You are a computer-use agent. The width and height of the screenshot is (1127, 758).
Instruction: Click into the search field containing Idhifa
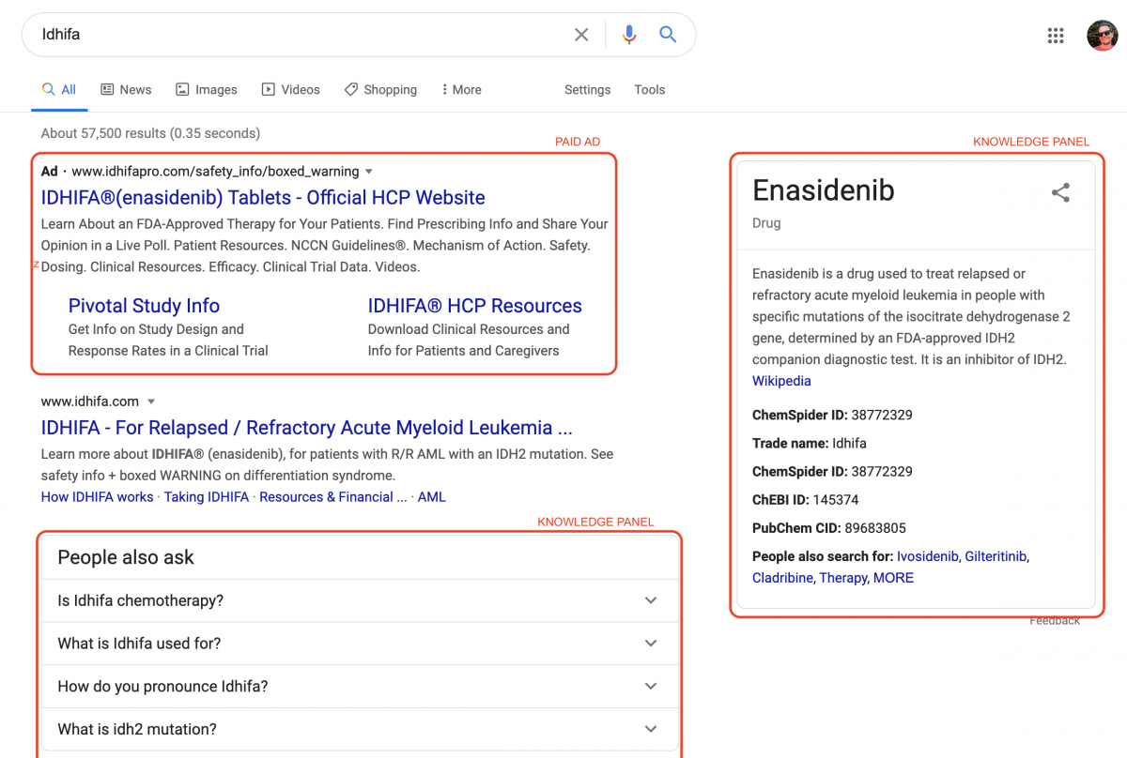[x=301, y=35]
